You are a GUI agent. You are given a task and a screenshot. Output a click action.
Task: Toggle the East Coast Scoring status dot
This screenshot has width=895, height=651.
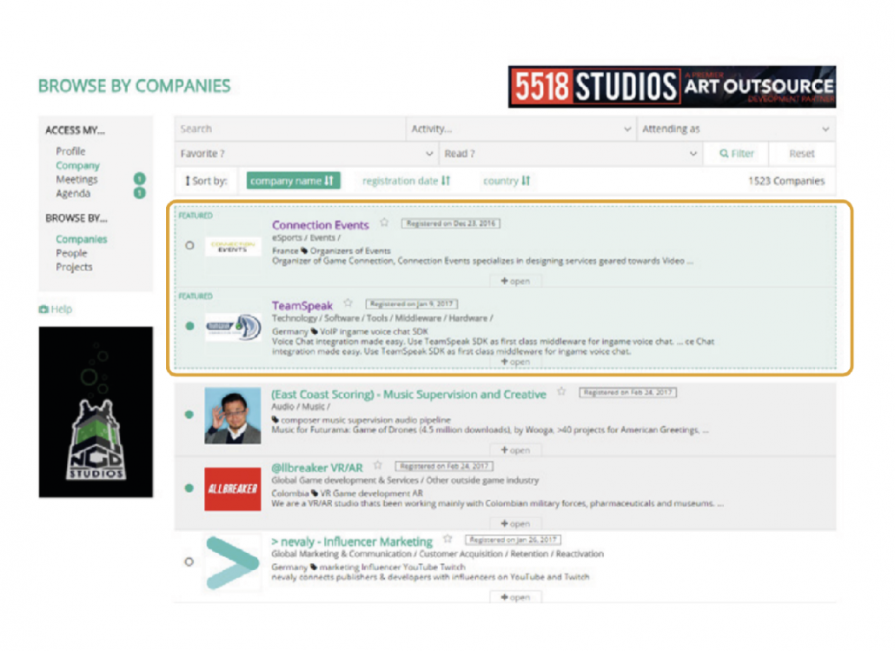[189, 415]
